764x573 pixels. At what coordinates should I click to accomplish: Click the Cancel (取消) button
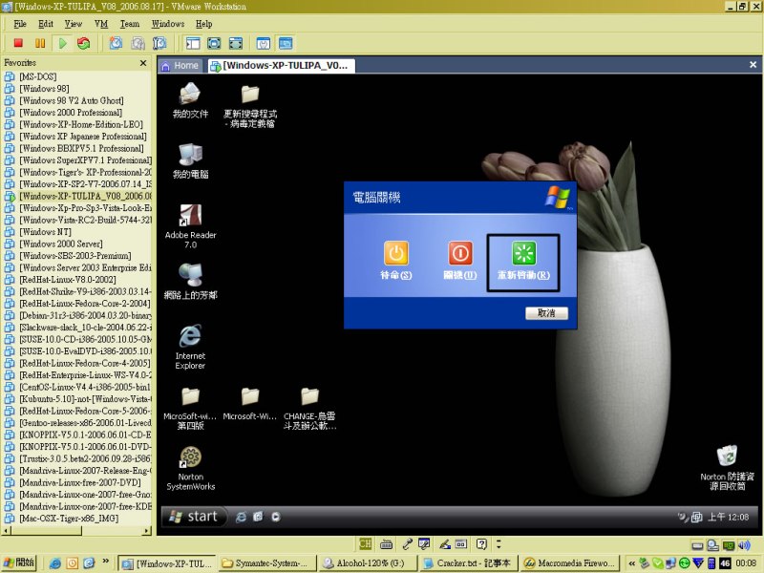tap(546, 313)
